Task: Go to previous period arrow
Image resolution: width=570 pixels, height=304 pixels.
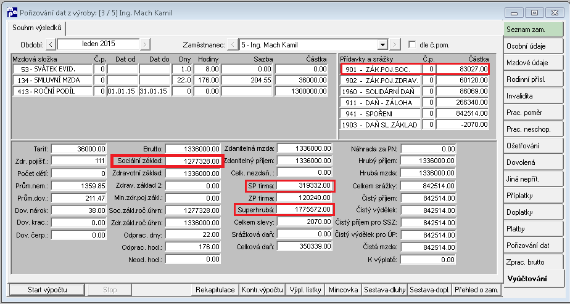Action: [x=51, y=45]
